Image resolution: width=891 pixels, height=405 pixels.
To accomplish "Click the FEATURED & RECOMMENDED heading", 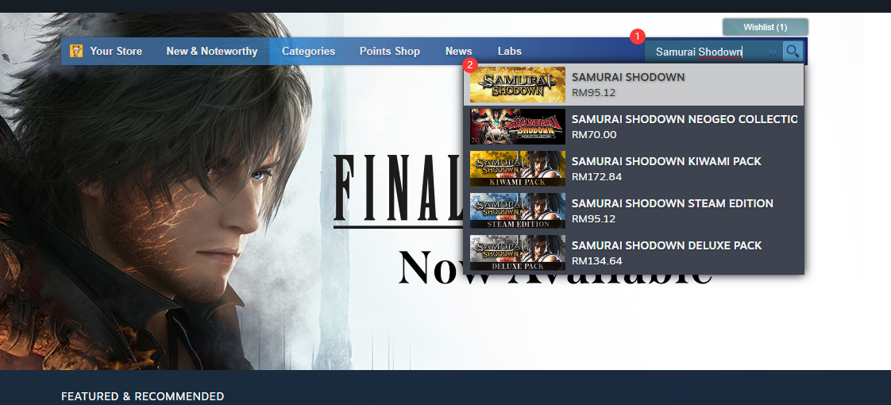I will tap(143, 396).
